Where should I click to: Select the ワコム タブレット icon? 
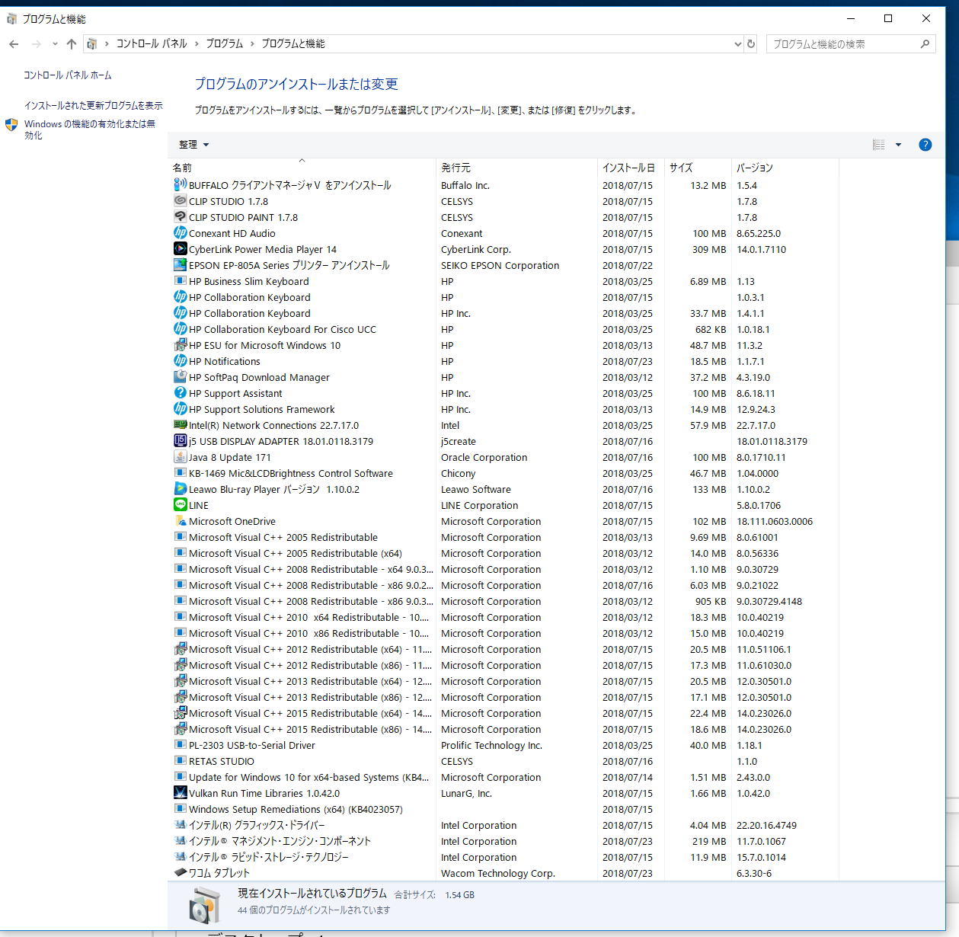coord(181,873)
